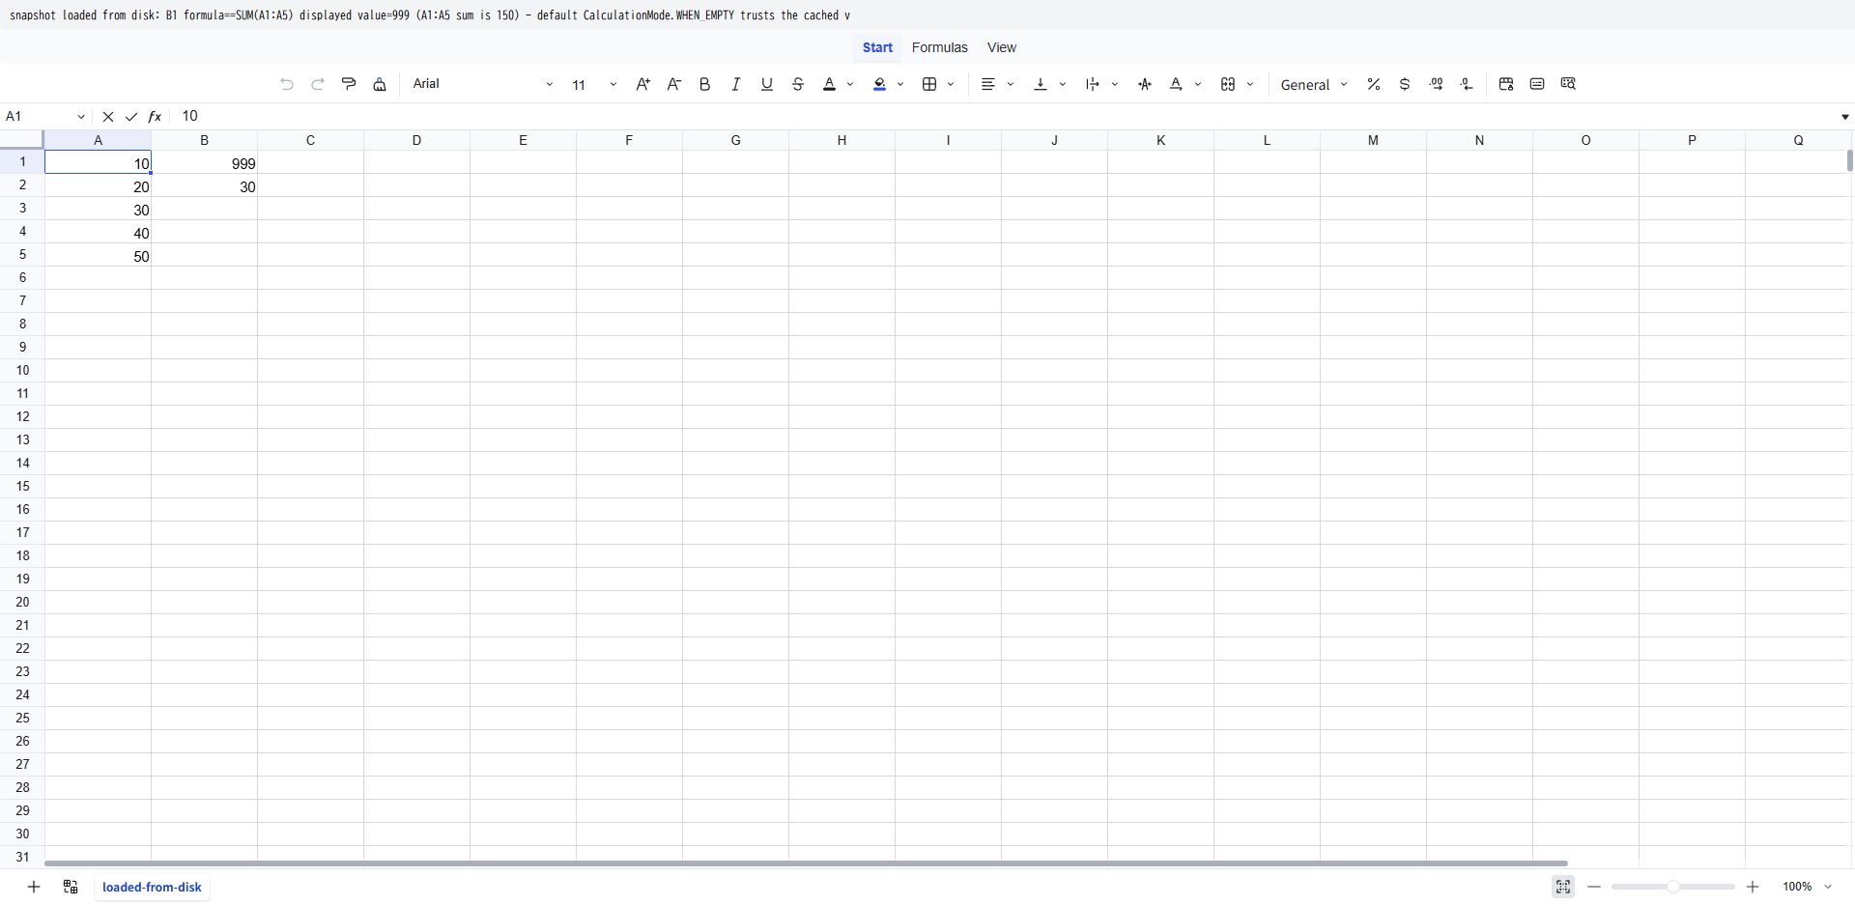The height and width of the screenshot is (905, 1855).
Task: Click the redo arrow icon
Action: point(318,84)
